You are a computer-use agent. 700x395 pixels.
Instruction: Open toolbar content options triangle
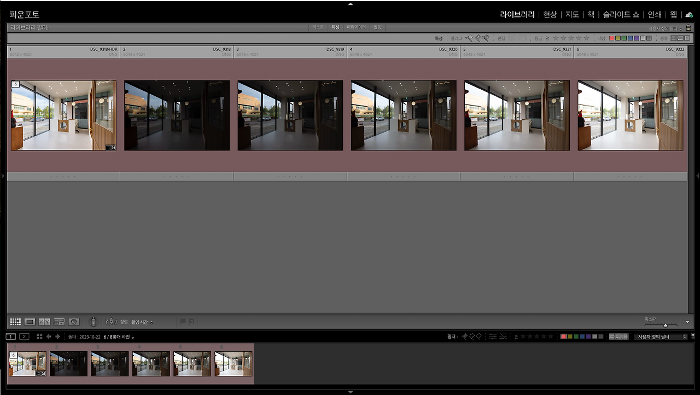point(687,322)
